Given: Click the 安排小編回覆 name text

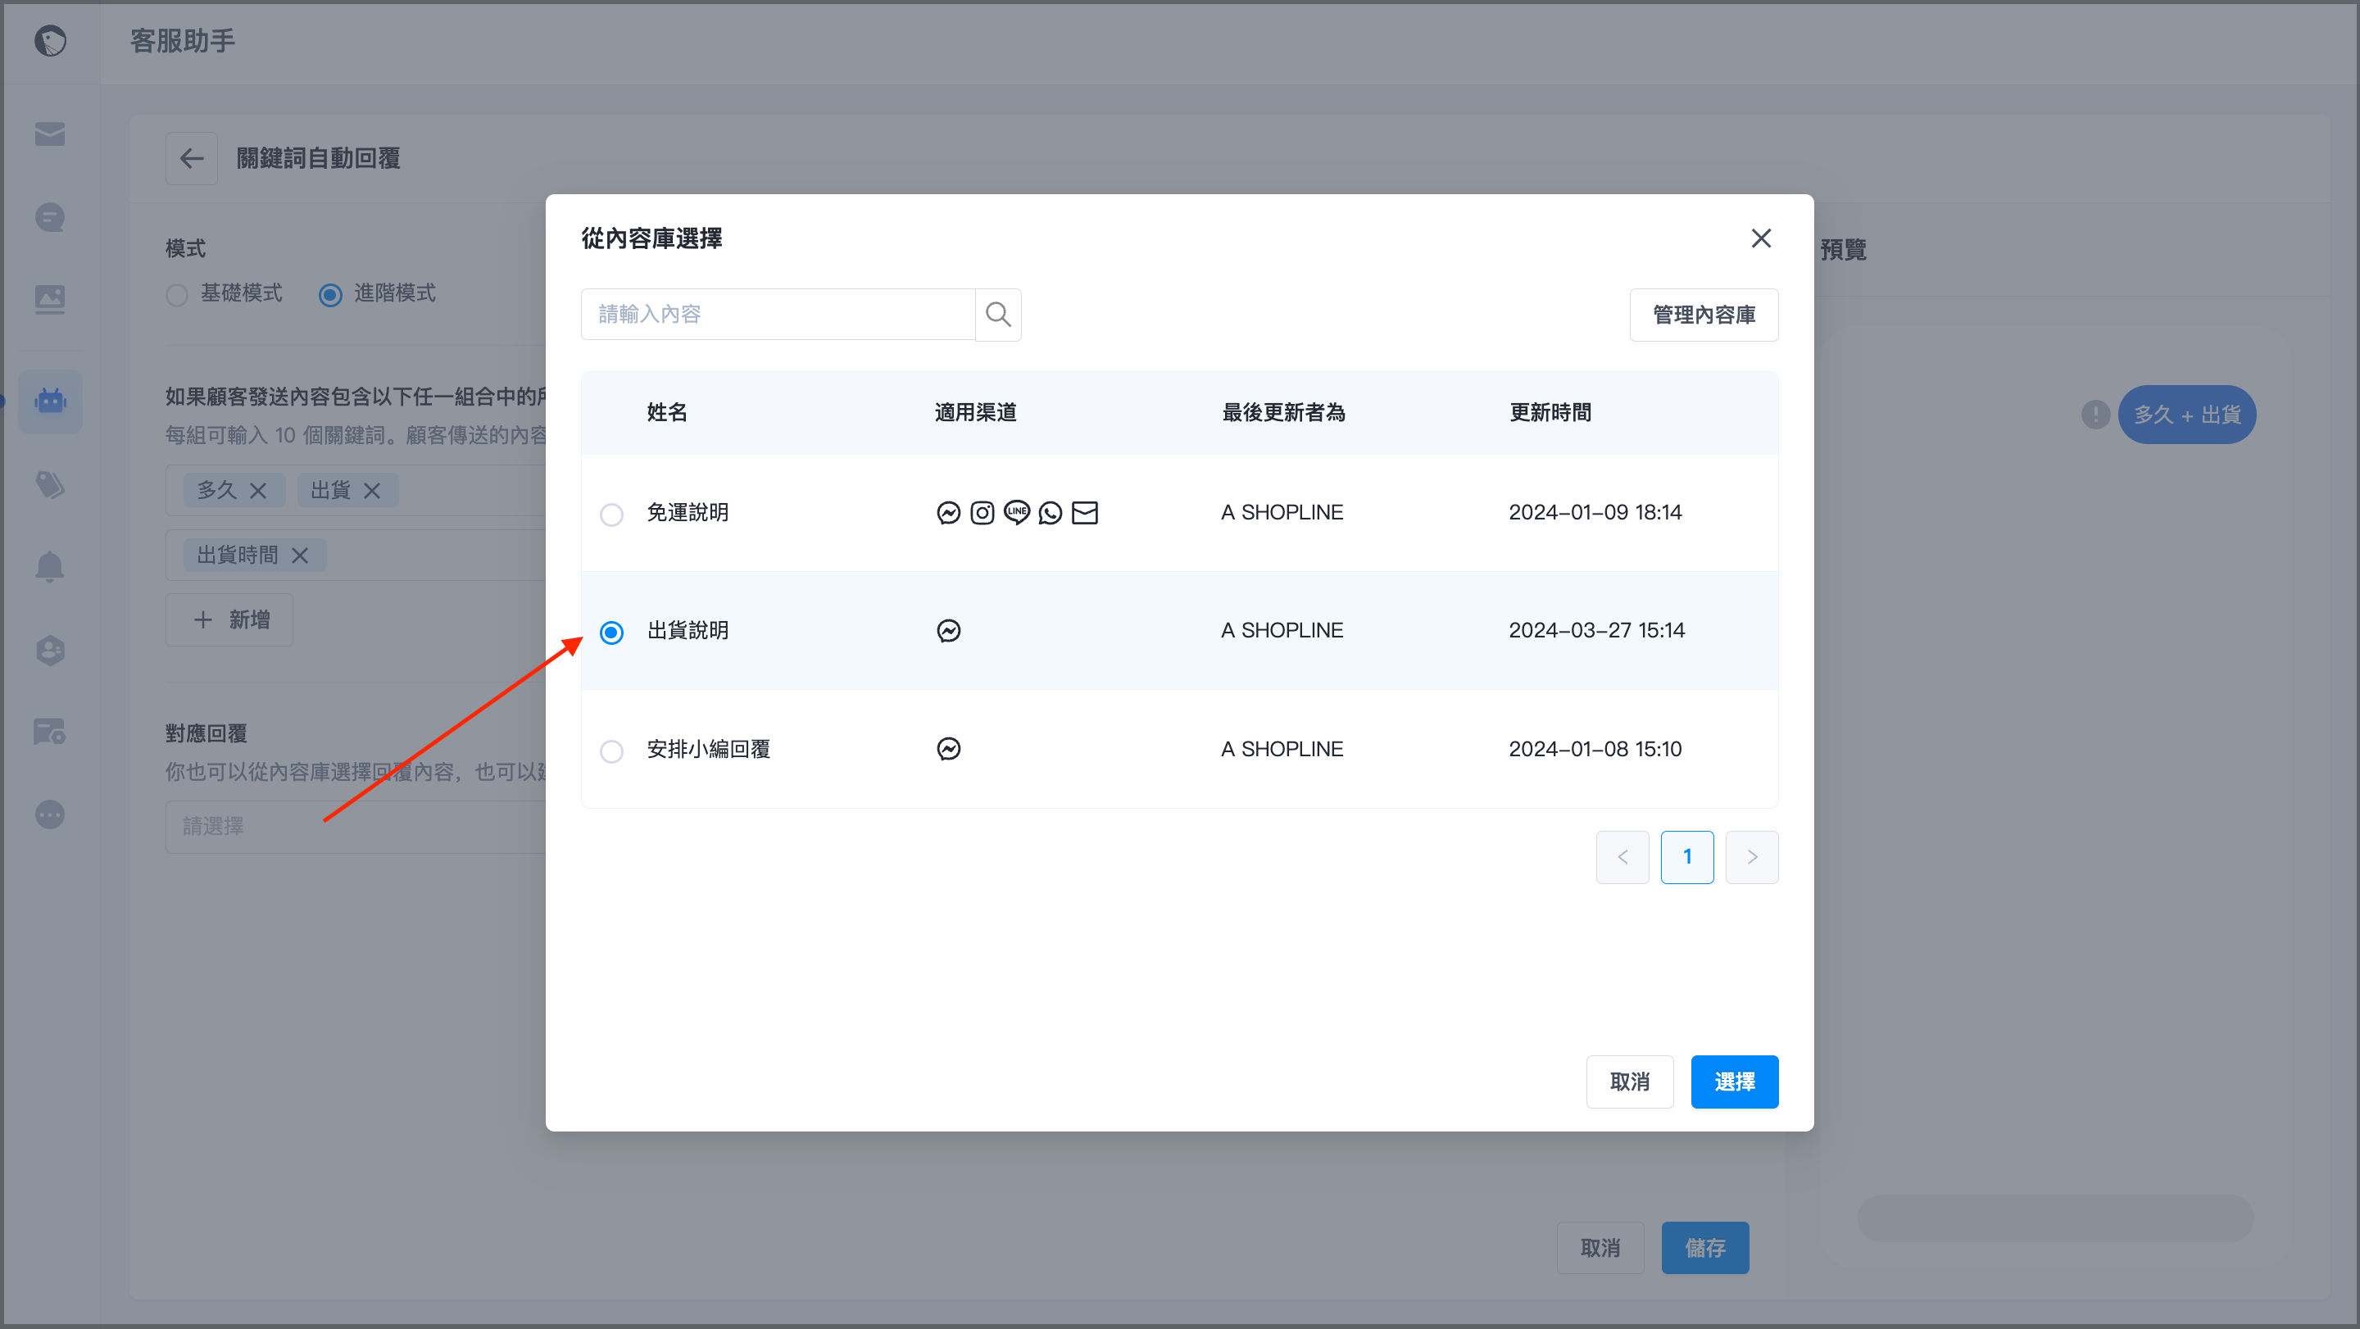Looking at the screenshot, I should point(708,749).
